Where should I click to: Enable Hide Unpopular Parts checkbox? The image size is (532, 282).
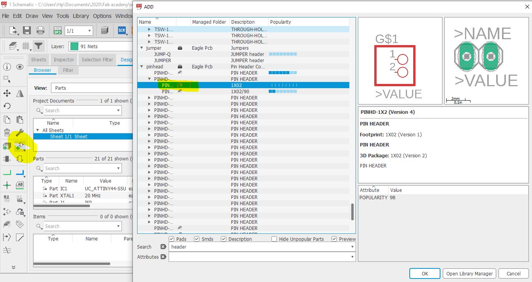(x=274, y=239)
